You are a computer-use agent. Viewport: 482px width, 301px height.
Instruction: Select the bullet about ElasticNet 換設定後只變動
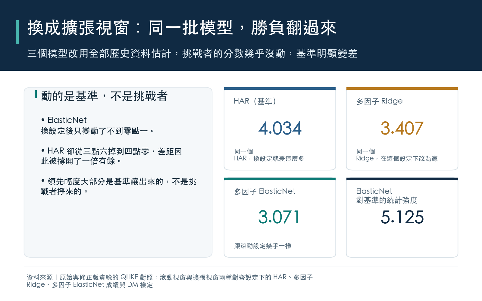coord(98,125)
